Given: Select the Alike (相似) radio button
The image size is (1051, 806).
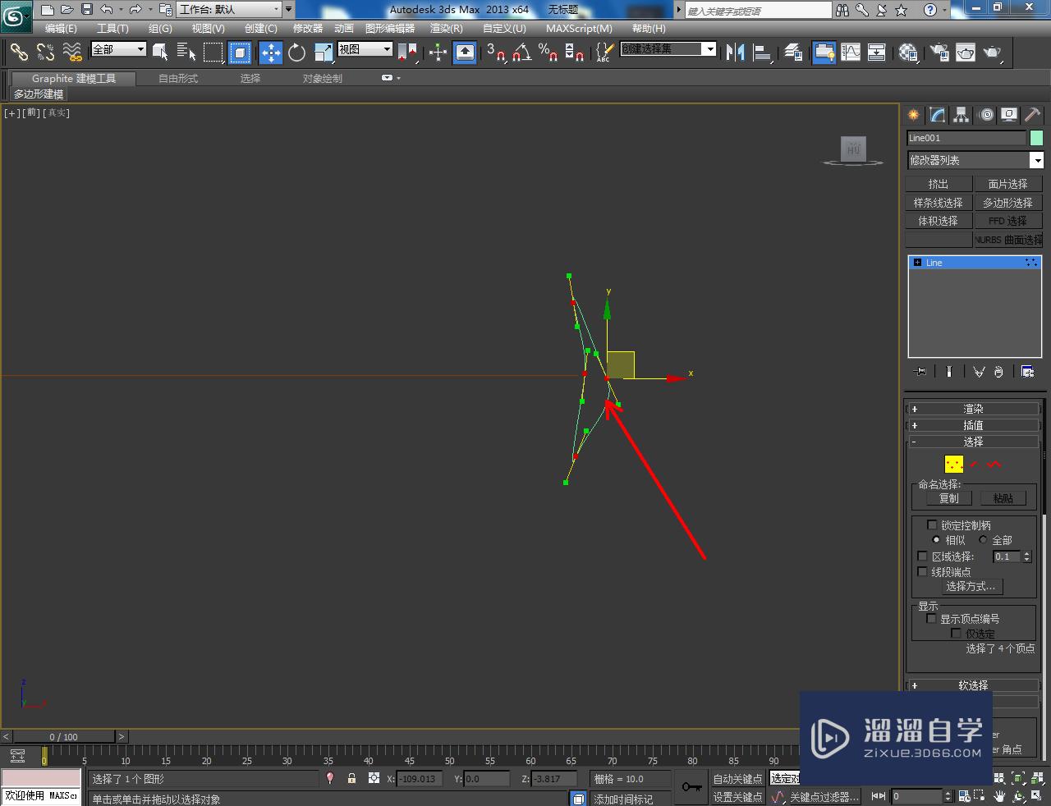Looking at the screenshot, I should point(936,539).
